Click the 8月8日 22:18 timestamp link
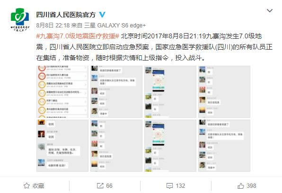Image resolution: width=282 pixels, height=193 pixels. [x=53, y=26]
